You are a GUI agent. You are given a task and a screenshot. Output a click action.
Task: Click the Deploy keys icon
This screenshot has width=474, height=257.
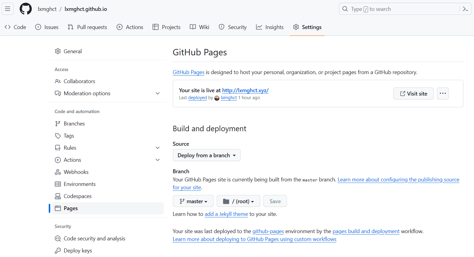coord(58,250)
